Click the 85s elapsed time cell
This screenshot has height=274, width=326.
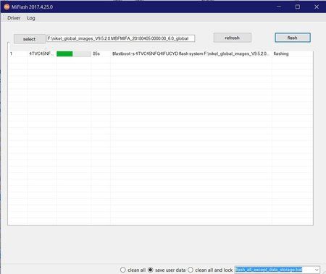pos(96,53)
